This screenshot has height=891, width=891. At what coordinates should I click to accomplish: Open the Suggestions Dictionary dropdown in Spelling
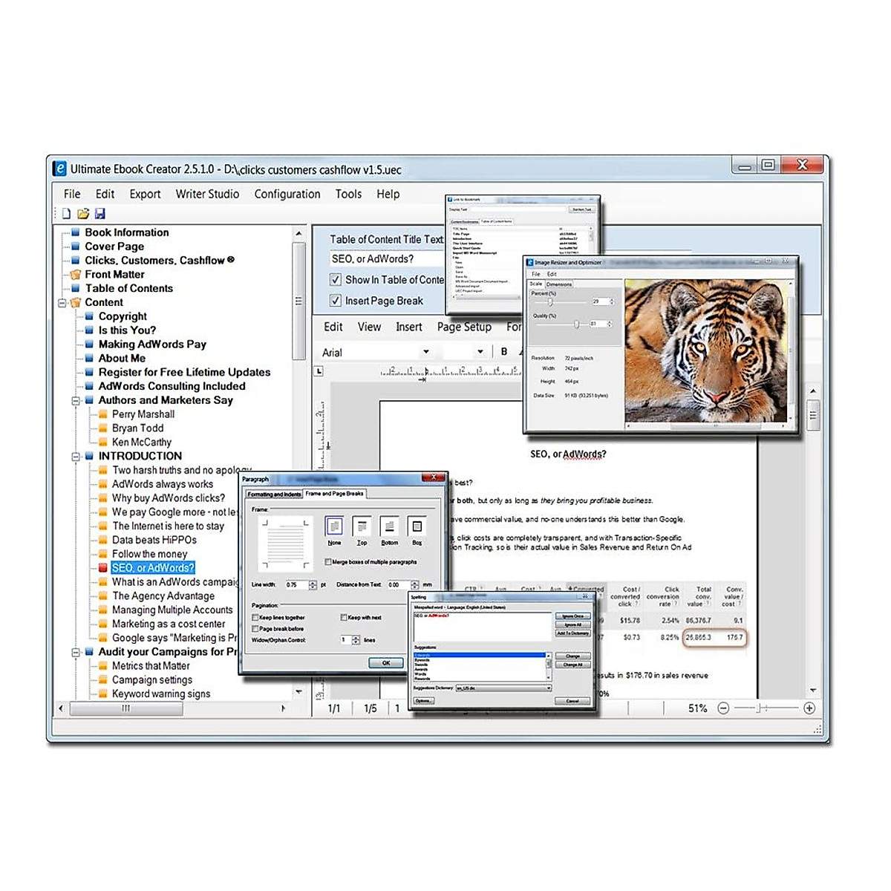(x=549, y=688)
